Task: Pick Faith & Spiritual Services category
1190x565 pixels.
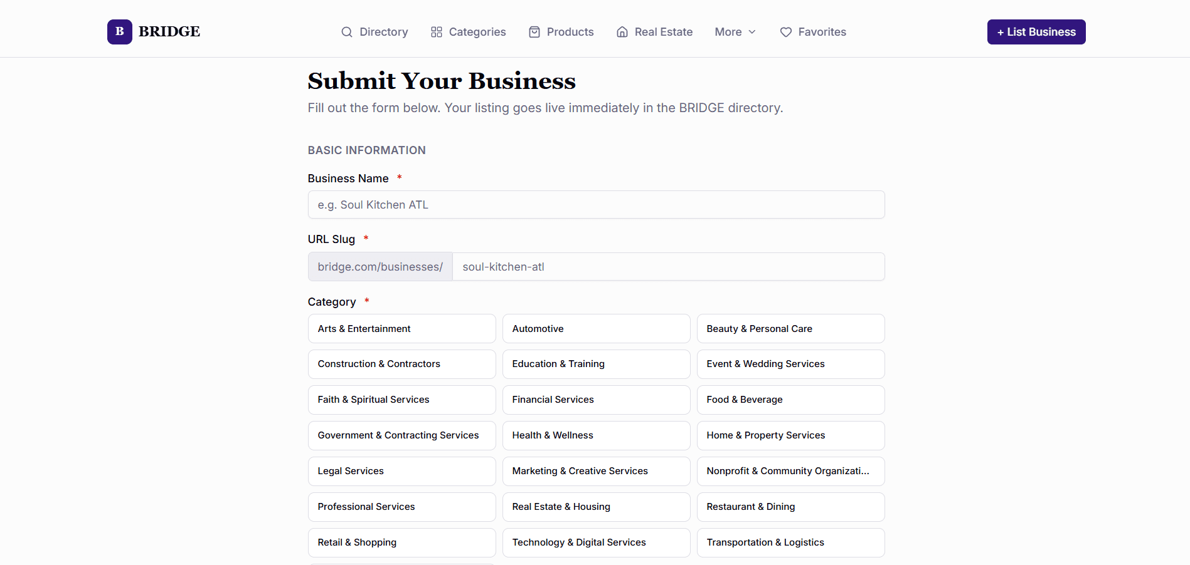Action: point(402,400)
